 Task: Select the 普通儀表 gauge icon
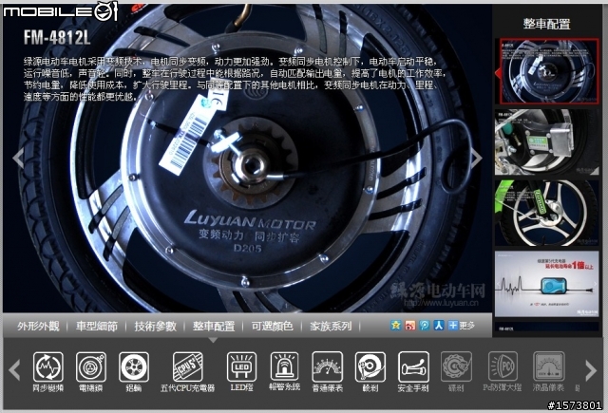[327, 366]
